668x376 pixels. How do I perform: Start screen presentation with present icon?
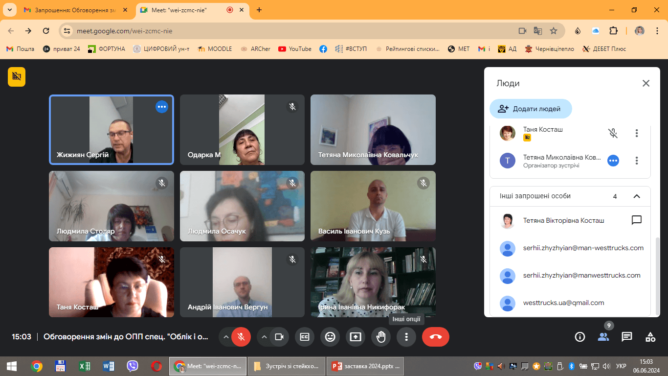click(x=356, y=337)
